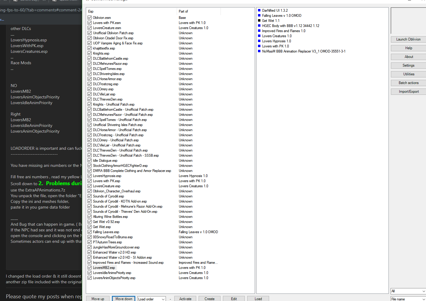Open the File name sort dropdown
Image resolution: width=426 pixels, height=301 pixels.
(x=408, y=299)
